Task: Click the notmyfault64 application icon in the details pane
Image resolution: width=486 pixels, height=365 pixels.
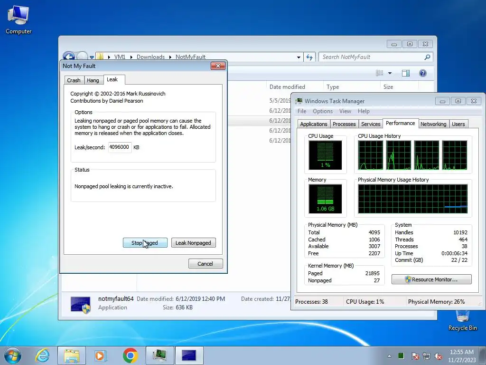Action: pyautogui.click(x=81, y=304)
